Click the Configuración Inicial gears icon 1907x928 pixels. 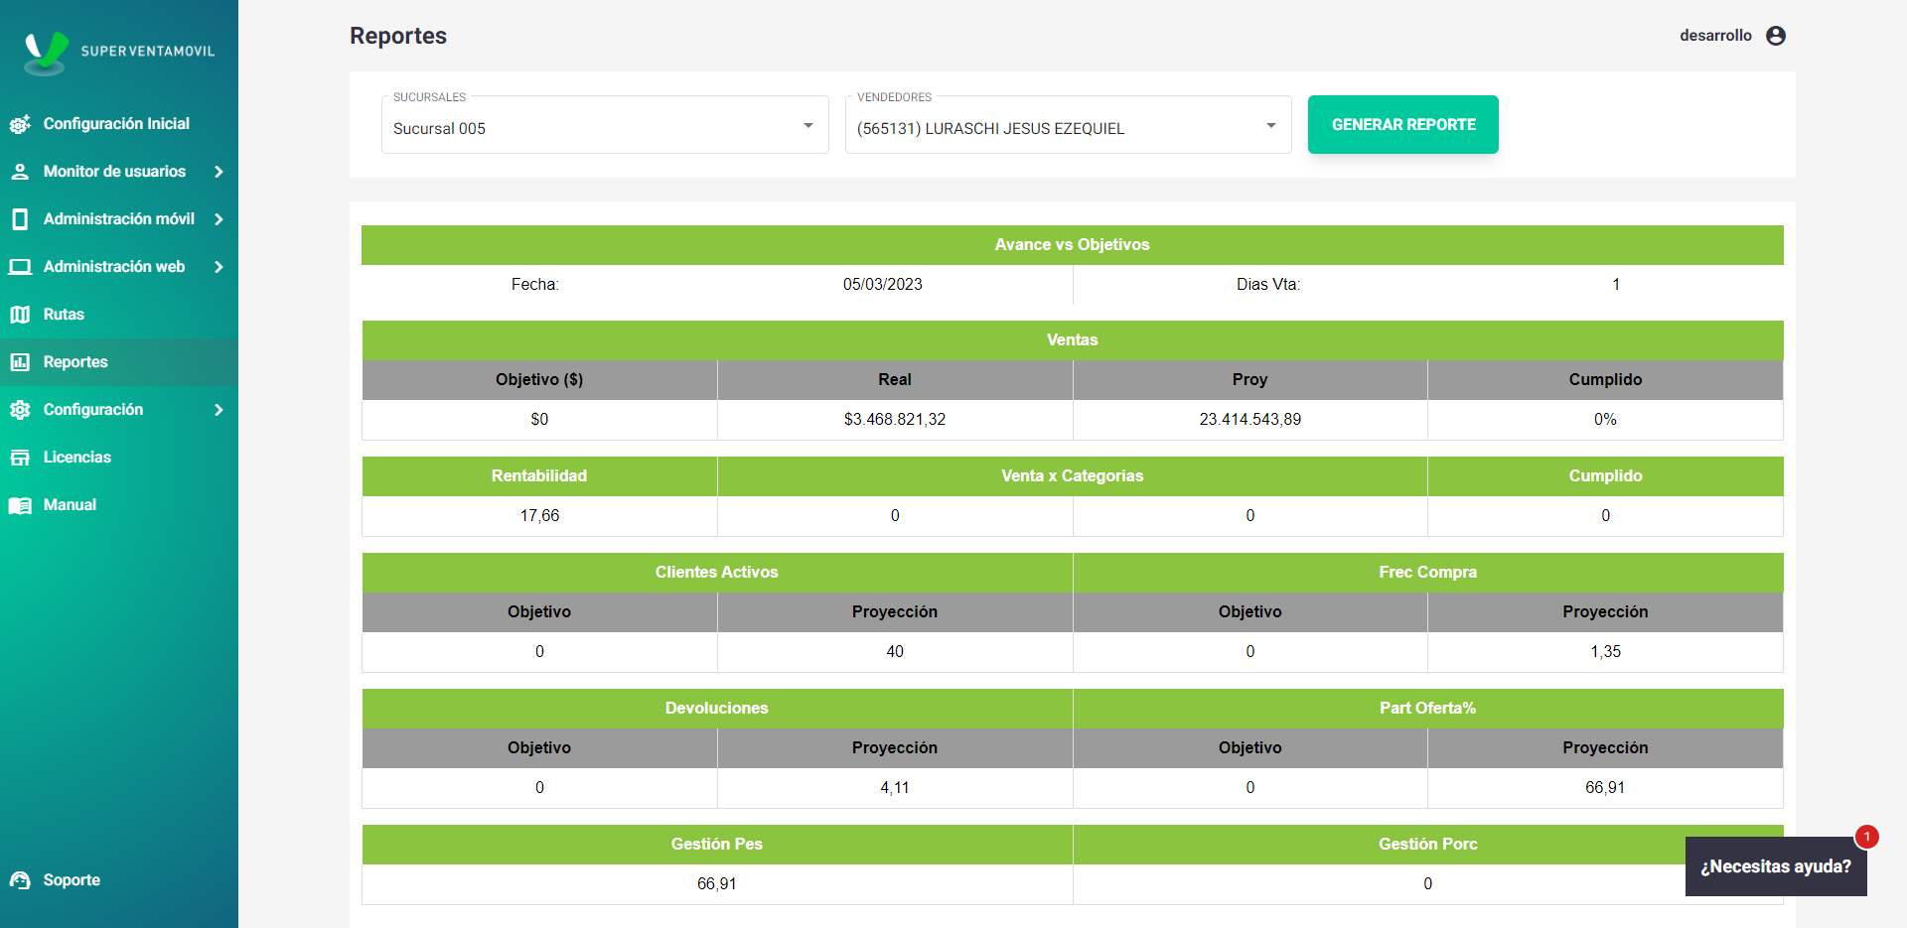pyautogui.click(x=20, y=124)
